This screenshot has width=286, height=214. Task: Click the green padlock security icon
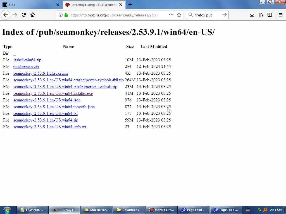(66, 15)
